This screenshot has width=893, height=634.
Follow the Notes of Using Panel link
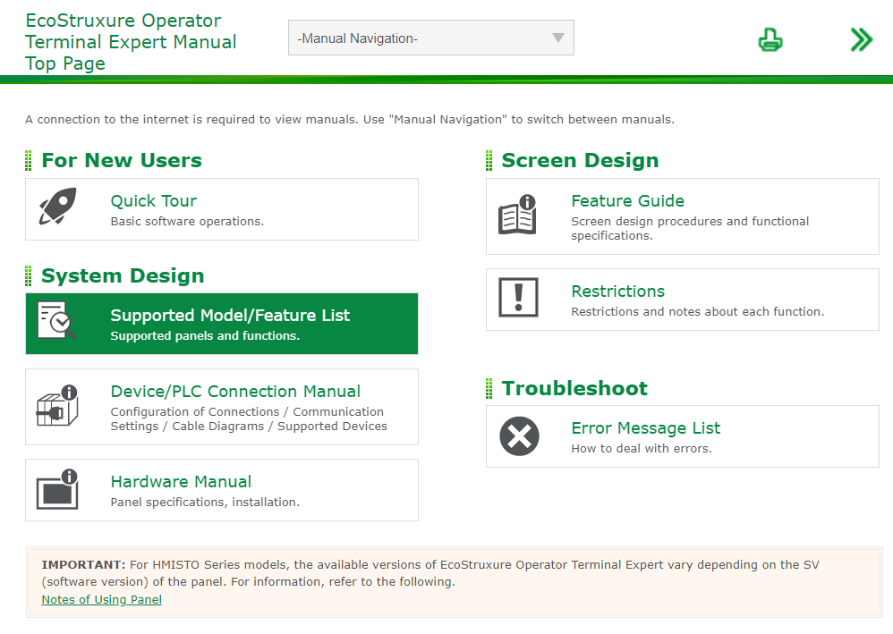pos(101,599)
